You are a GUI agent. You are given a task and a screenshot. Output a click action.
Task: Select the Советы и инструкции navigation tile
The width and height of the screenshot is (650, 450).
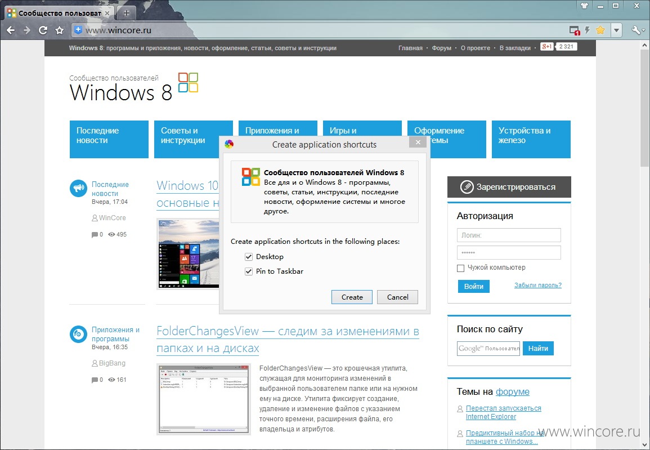coord(194,139)
